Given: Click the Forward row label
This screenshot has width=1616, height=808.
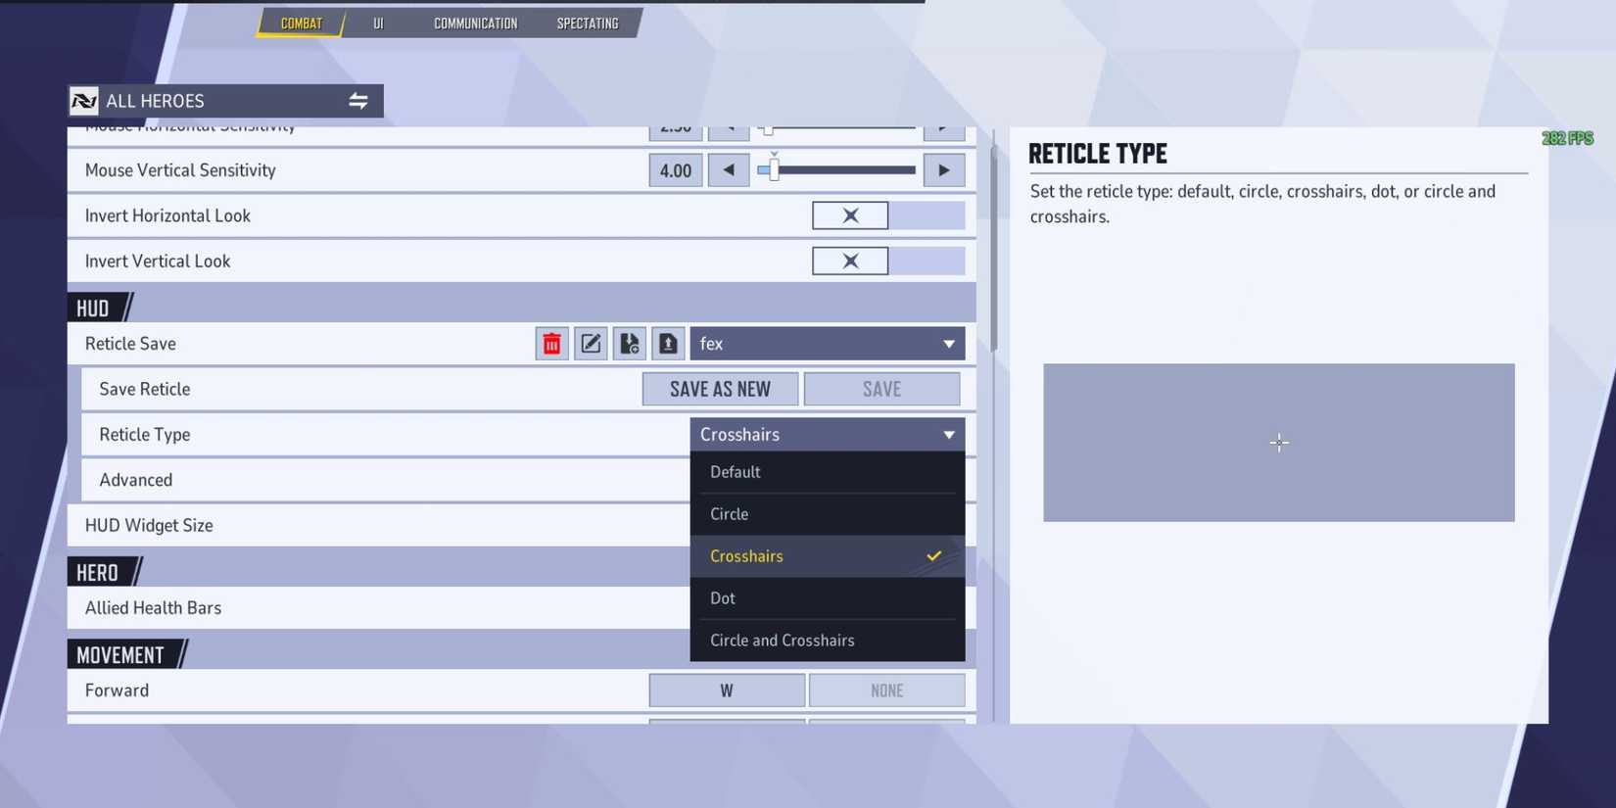Looking at the screenshot, I should pos(117,690).
